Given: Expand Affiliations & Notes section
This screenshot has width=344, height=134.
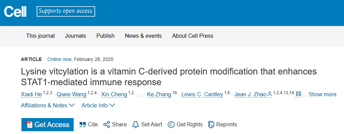Looking at the screenshot, I should [x=48, y=106].
